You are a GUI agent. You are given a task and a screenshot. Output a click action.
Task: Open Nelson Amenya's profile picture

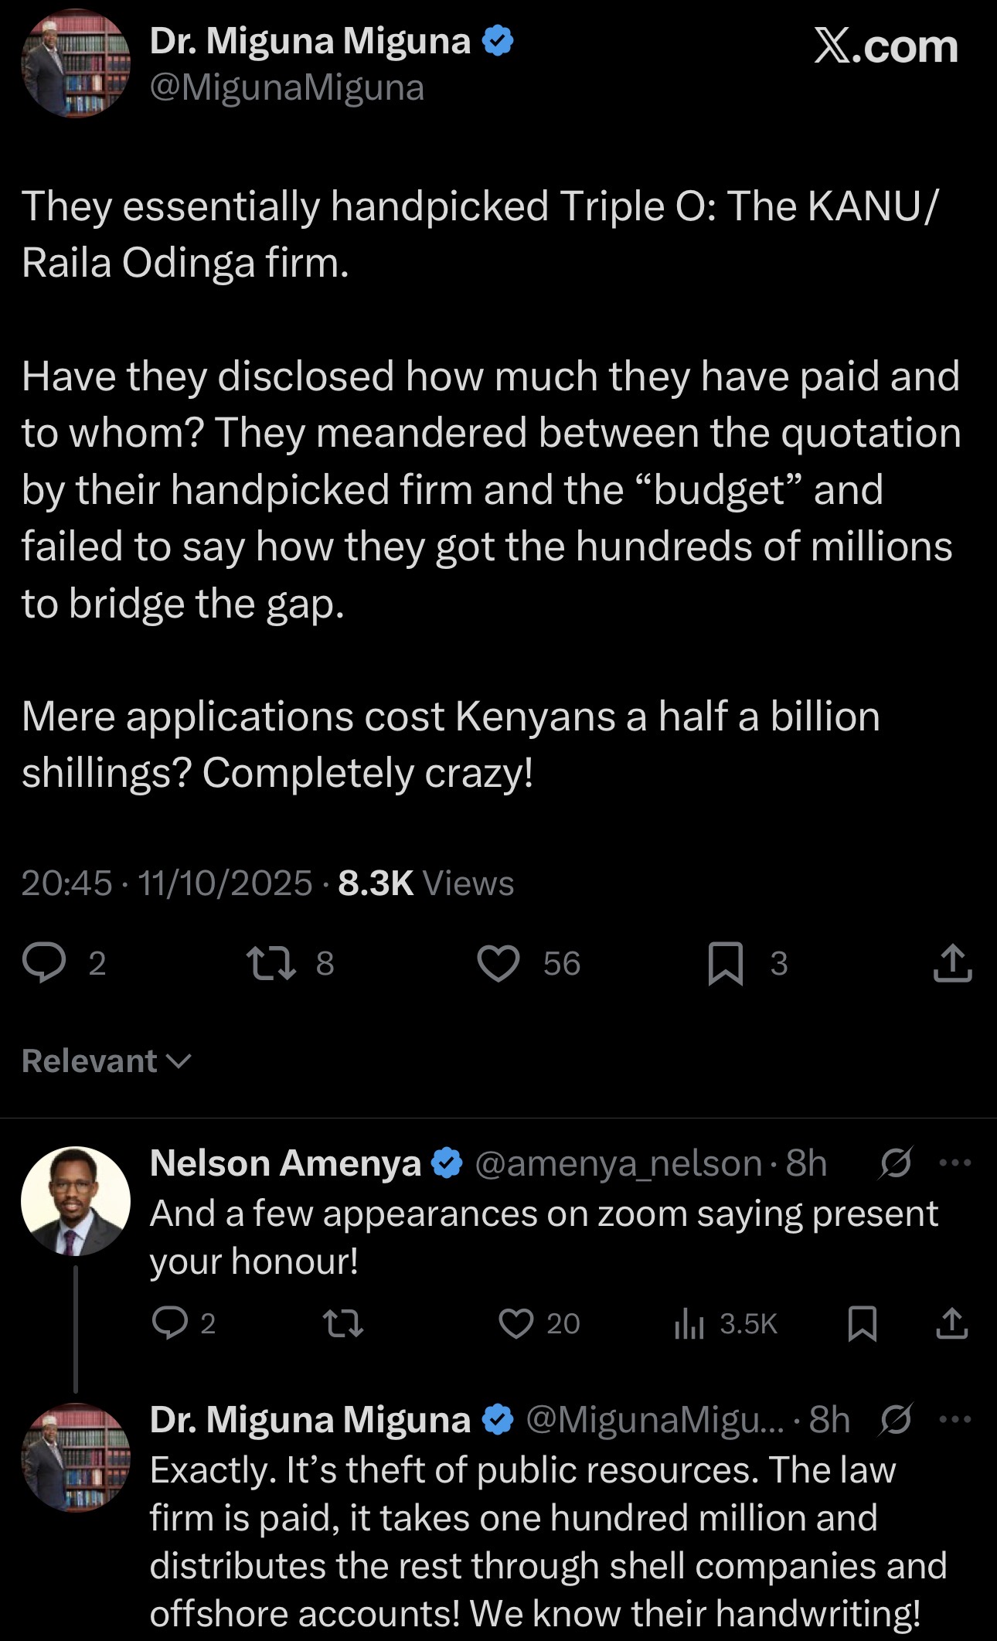76,1200
